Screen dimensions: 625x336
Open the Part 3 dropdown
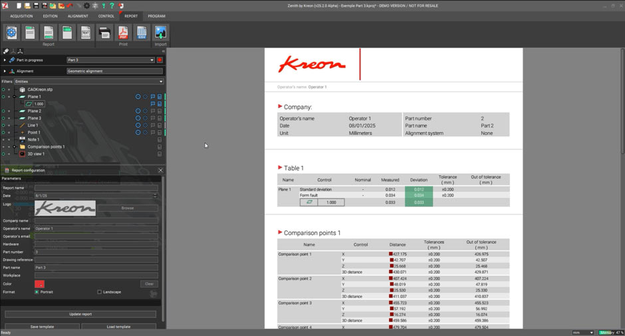(110, 60)
